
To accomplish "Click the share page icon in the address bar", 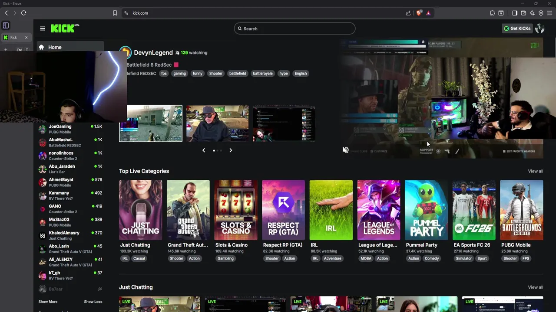I will click(408, 13).
